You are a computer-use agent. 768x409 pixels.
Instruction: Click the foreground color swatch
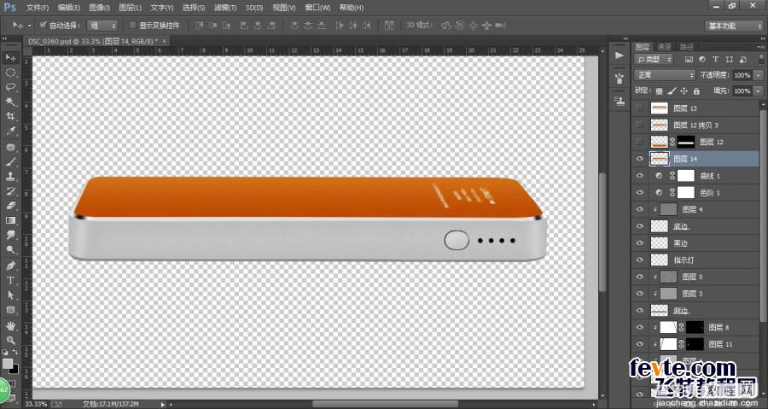point(8,363)
